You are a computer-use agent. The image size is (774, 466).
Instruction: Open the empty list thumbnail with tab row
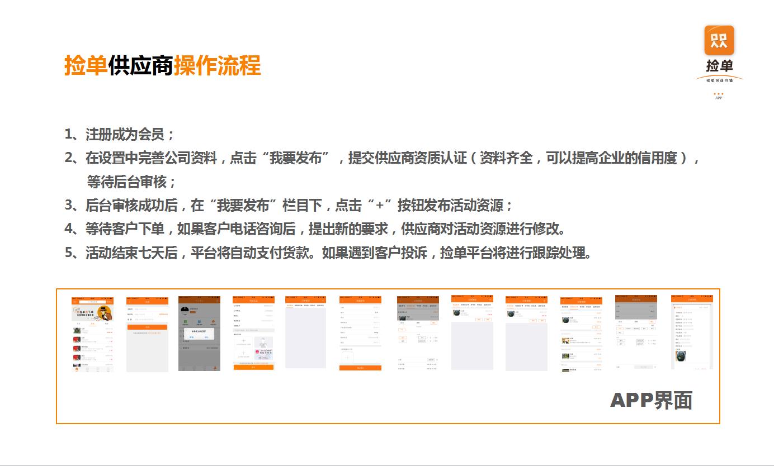pyautogui.click(x=305, y=332)
